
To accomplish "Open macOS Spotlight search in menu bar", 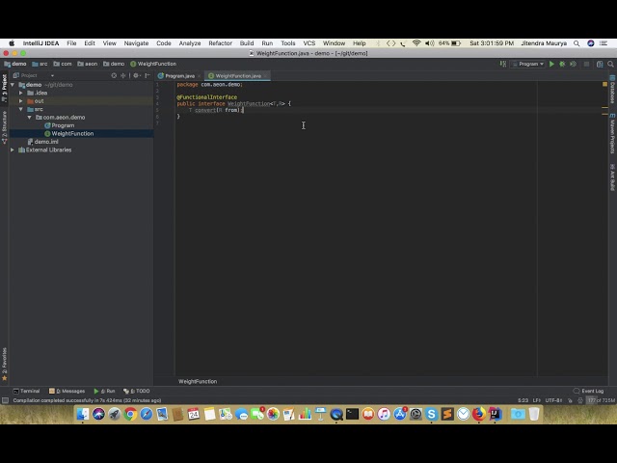I will click(577, 43).
